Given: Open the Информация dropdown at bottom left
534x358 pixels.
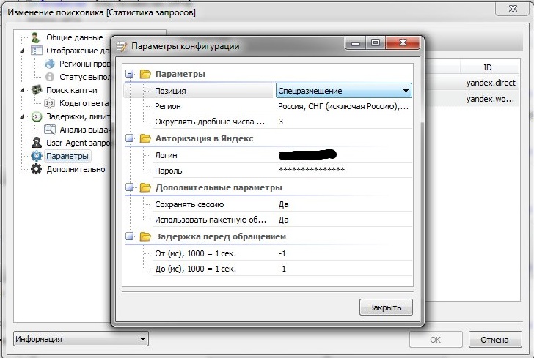Looking at the screenshot, I should tap(81, 339).
